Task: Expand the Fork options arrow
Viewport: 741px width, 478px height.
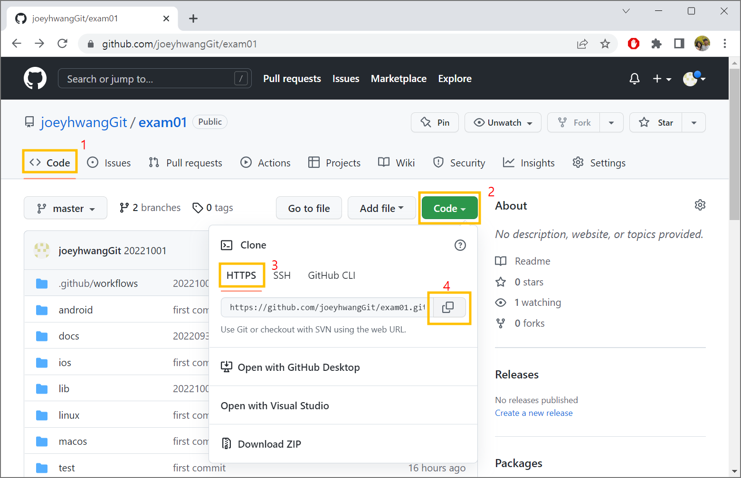Action: point(611,122)
